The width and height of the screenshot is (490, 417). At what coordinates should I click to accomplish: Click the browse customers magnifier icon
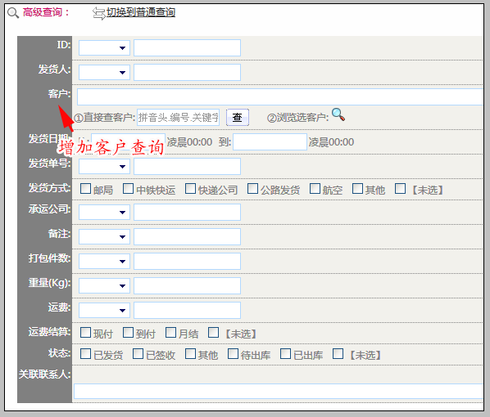[x=338, y=114]
